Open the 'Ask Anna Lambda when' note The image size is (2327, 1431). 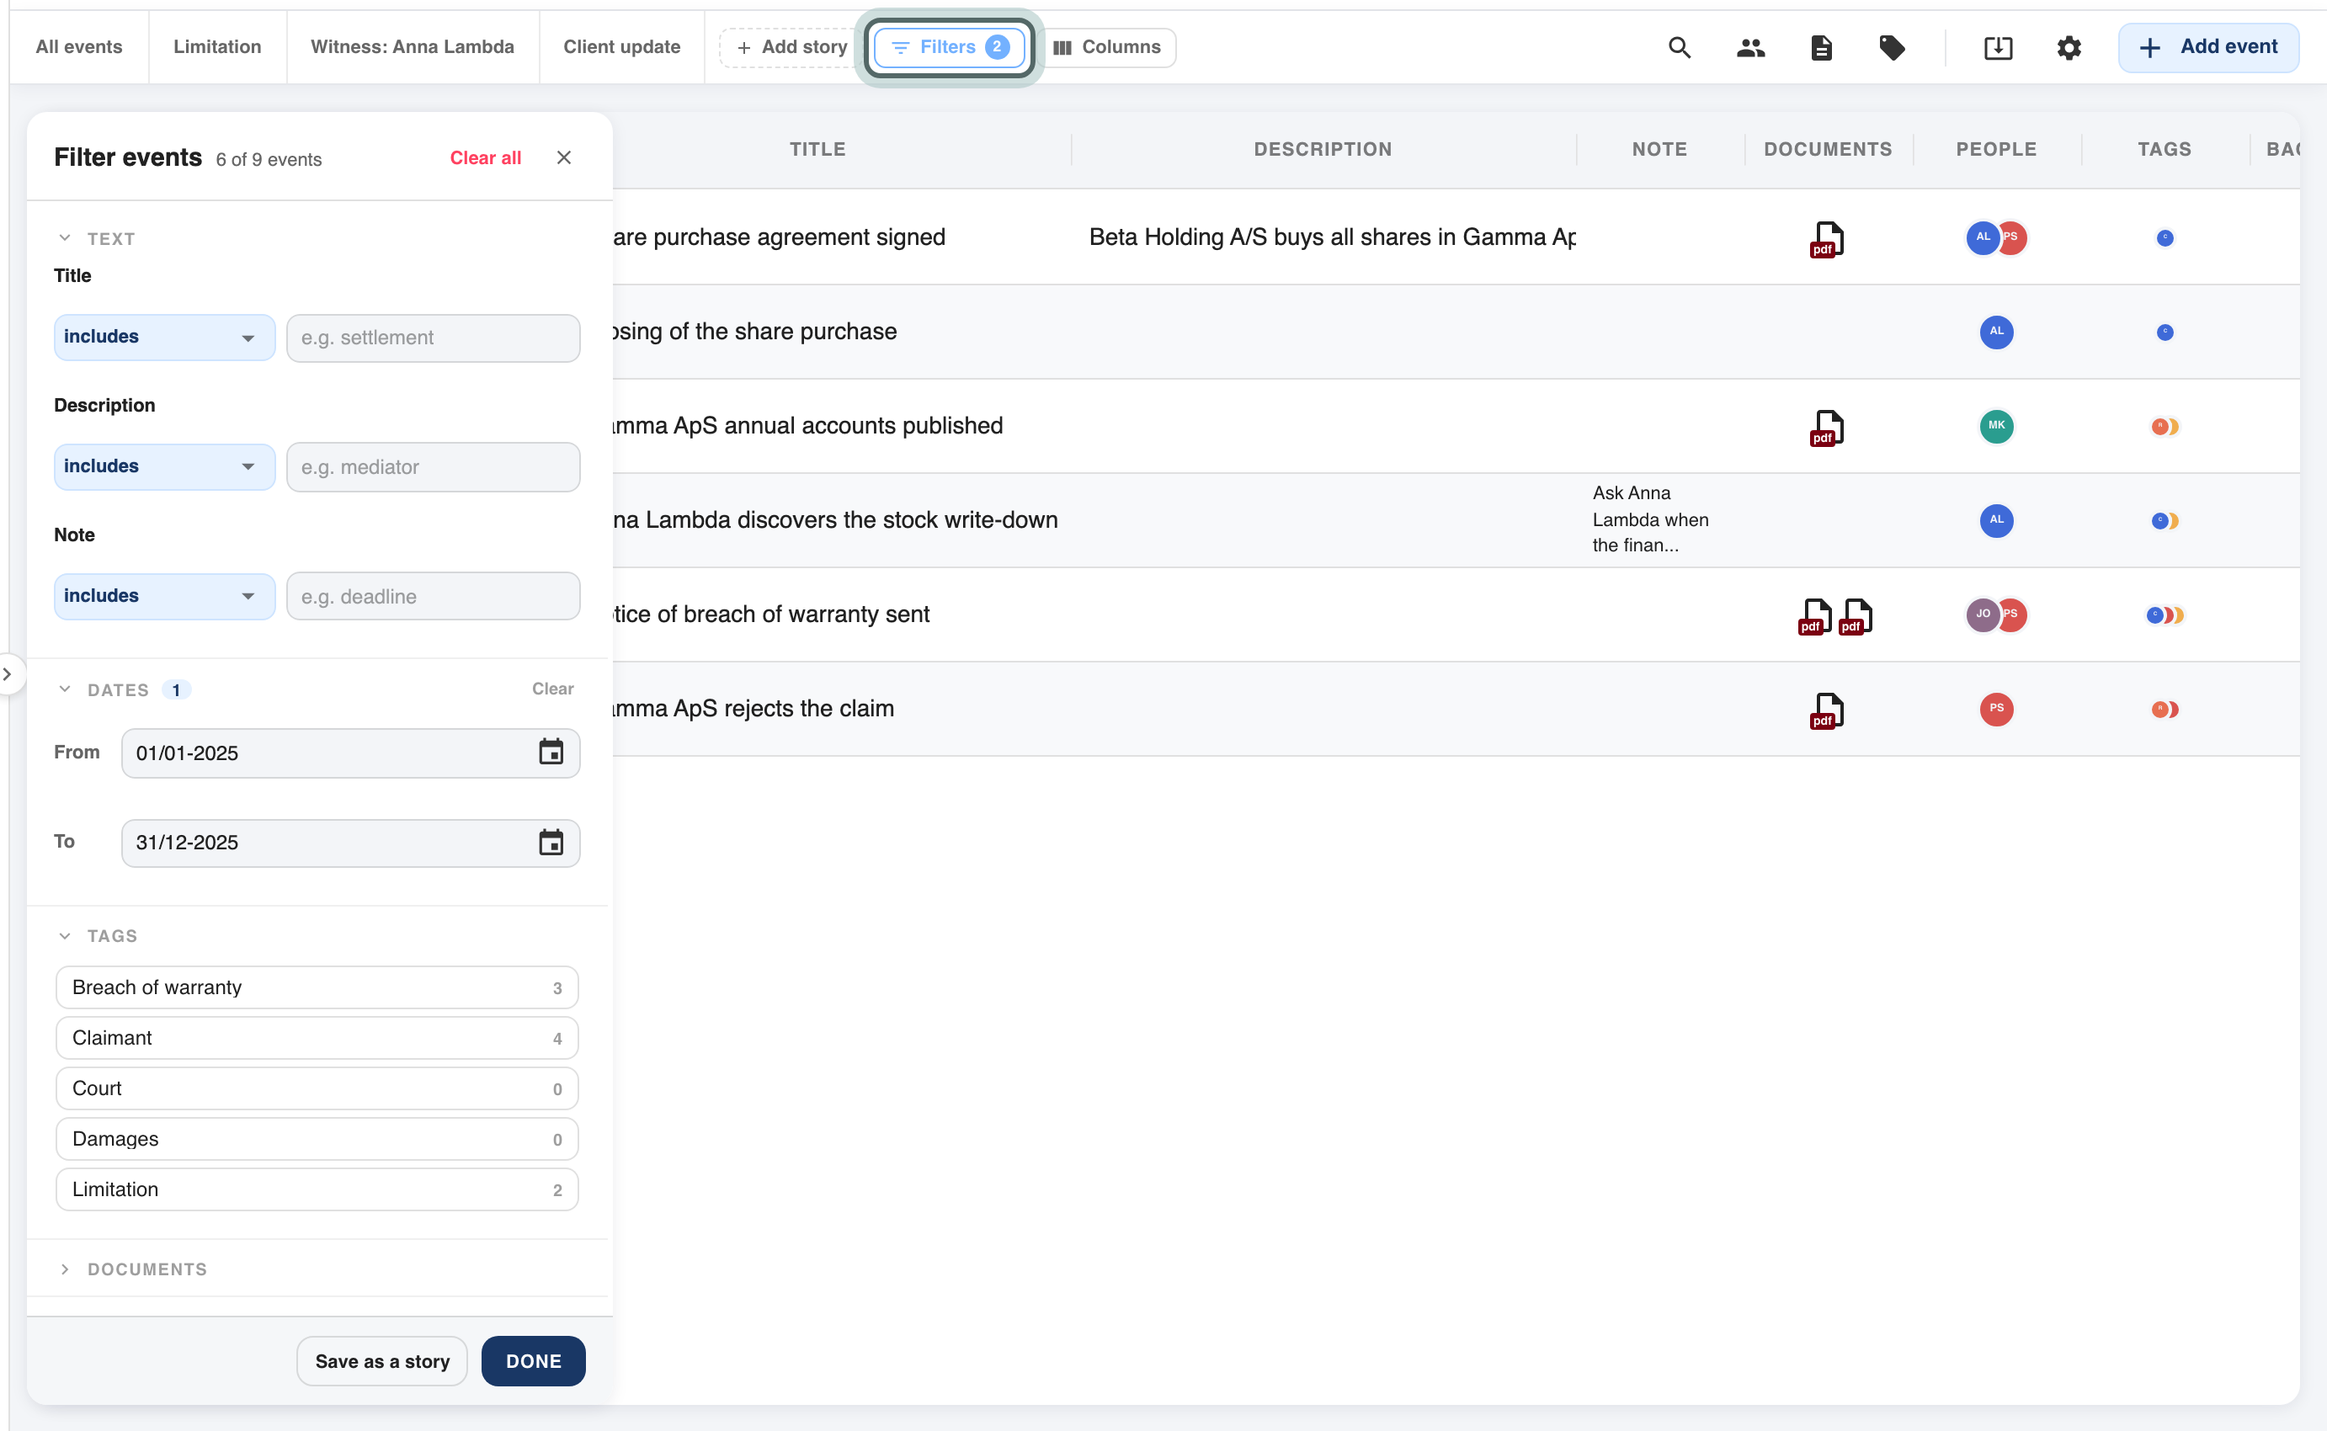(1649, 519)
